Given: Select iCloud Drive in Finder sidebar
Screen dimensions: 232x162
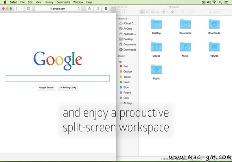Looking at the screenshot, I should [x=127, y=23].
